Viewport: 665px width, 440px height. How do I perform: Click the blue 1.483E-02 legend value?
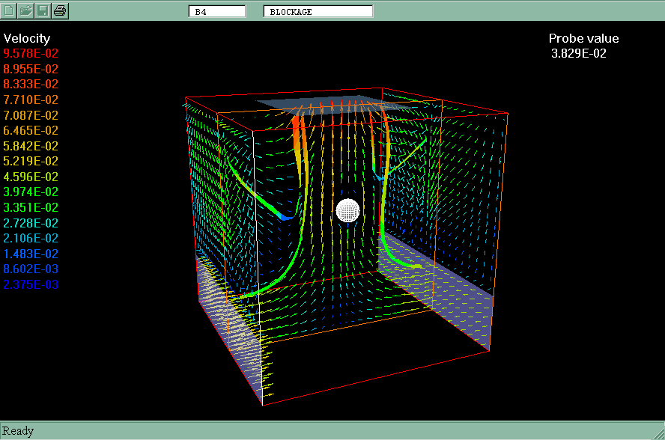31,254
